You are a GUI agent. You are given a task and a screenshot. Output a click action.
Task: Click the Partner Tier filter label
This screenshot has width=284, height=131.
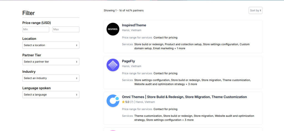coord(32,55)
